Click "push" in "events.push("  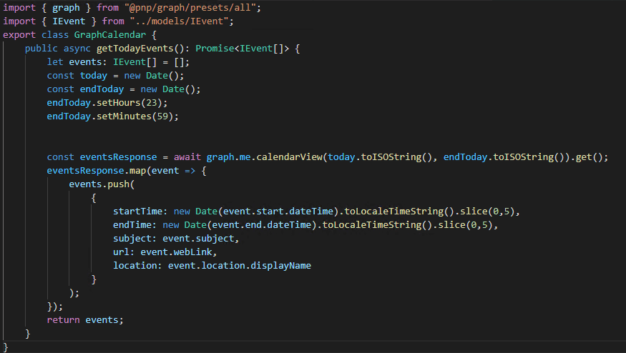click(119, 184)
